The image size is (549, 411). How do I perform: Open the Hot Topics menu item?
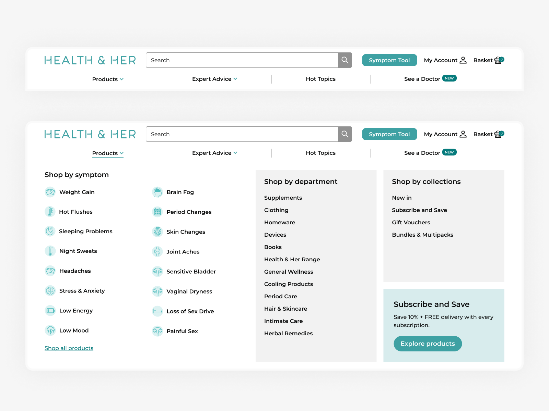(x=320, y=153)
